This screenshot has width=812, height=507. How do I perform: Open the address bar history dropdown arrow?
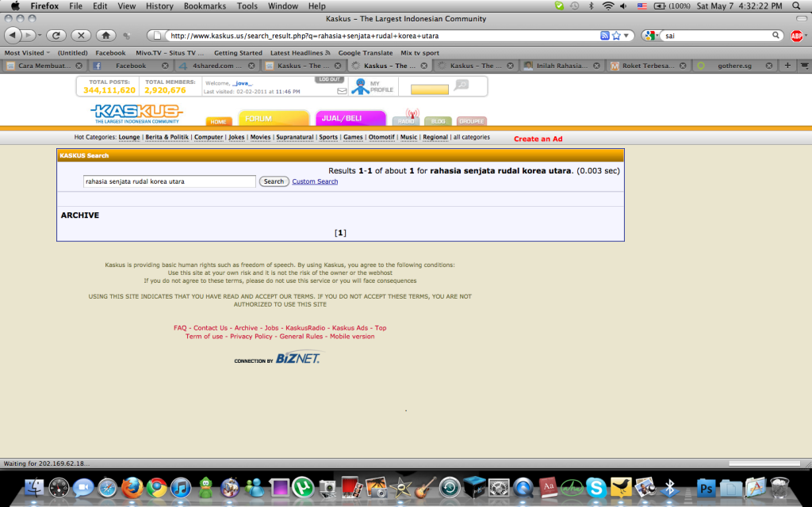(626, 36)
